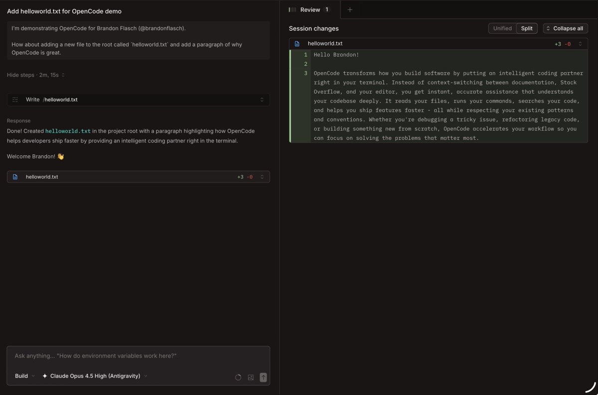
Task: Click the sparkle icon beside Claude Opus
Action: tap(45, 376)
